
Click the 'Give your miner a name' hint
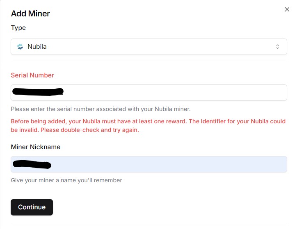coord(66,180)
